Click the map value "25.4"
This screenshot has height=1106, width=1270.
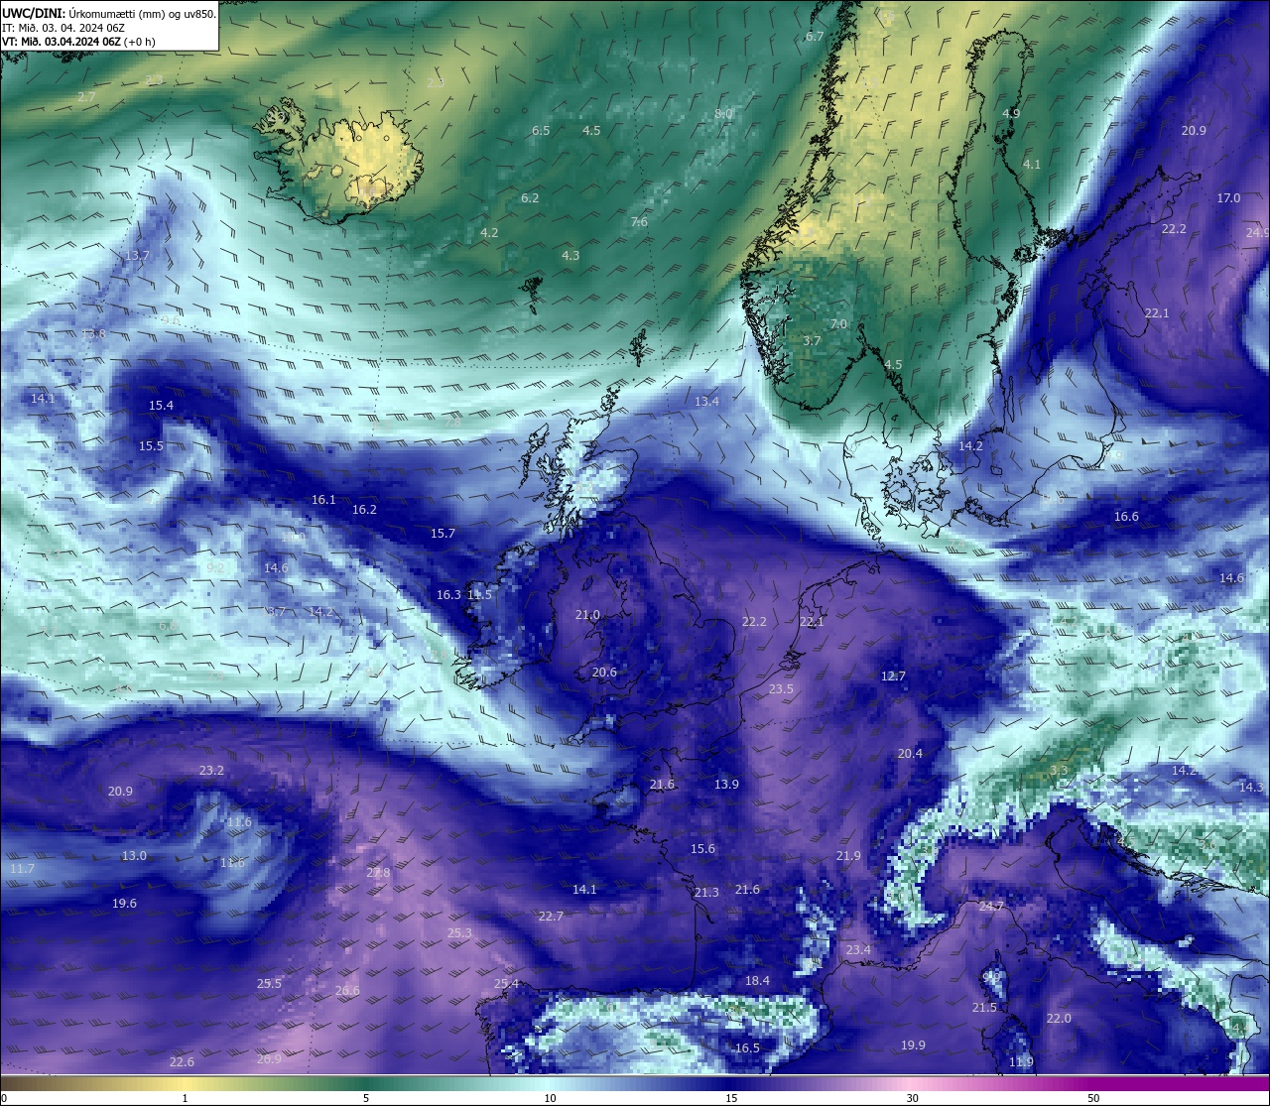pyautogui.click(x=506, y=984)
